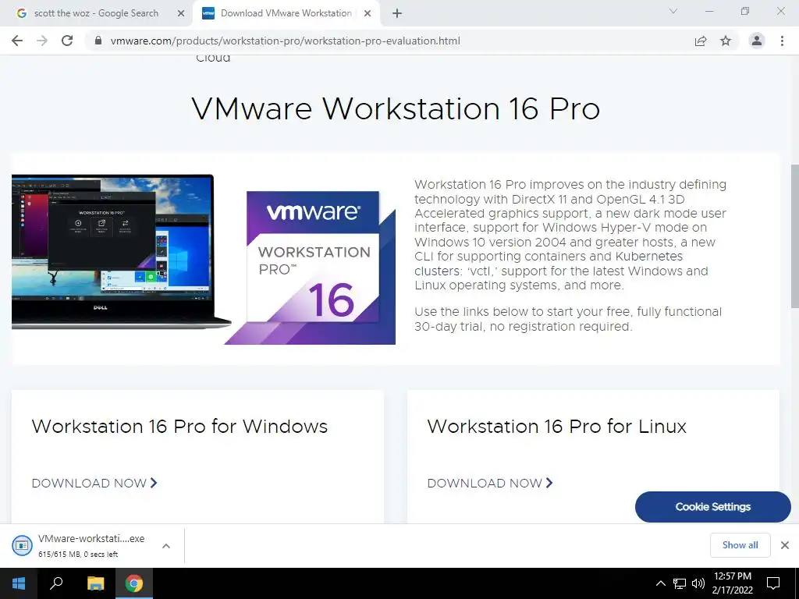Download Workstation 16 Pro for Windows
Image resolution: width=799 pixels, height=599 pixels.
(x=94, y=483)
